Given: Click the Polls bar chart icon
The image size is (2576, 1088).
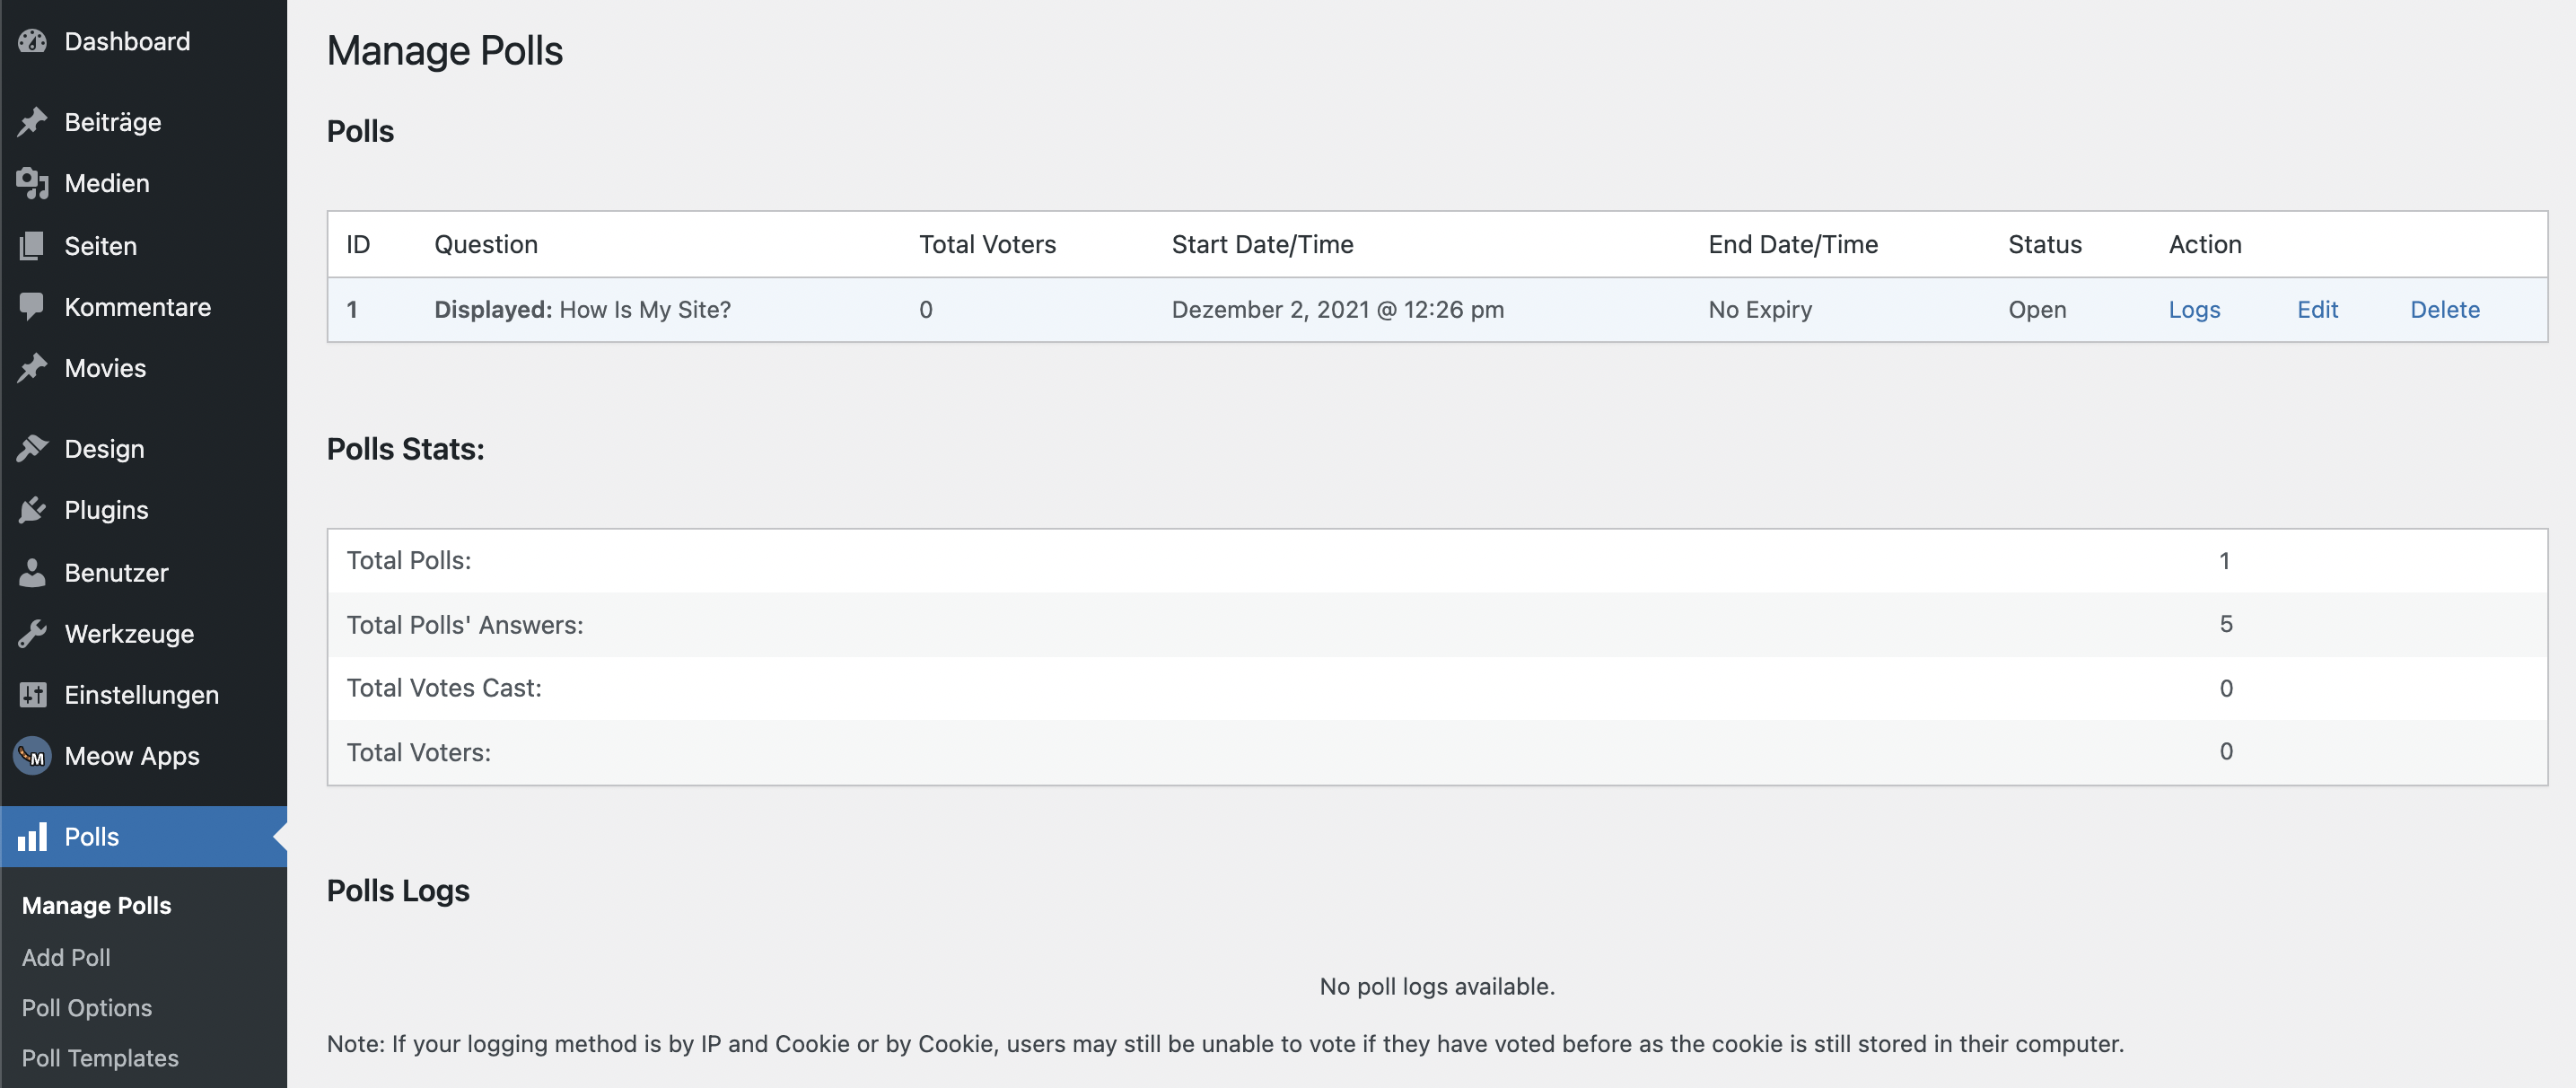Looking at the screenshot, I should [x=32, y=837].
